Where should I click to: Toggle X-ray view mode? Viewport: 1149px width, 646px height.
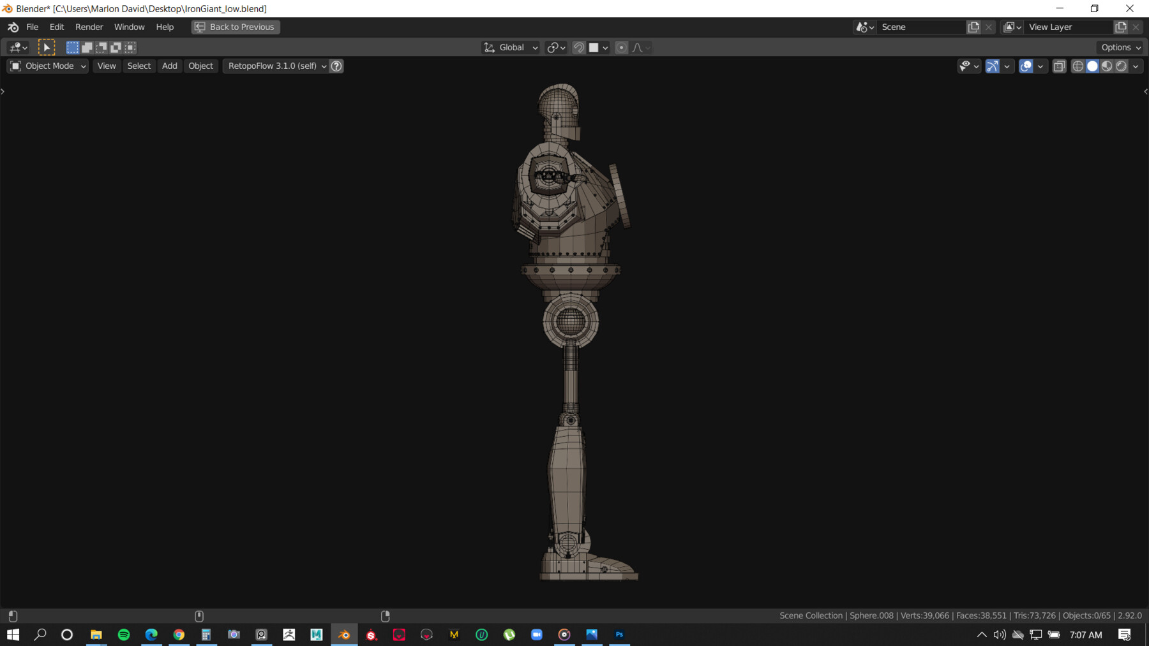1060,66
